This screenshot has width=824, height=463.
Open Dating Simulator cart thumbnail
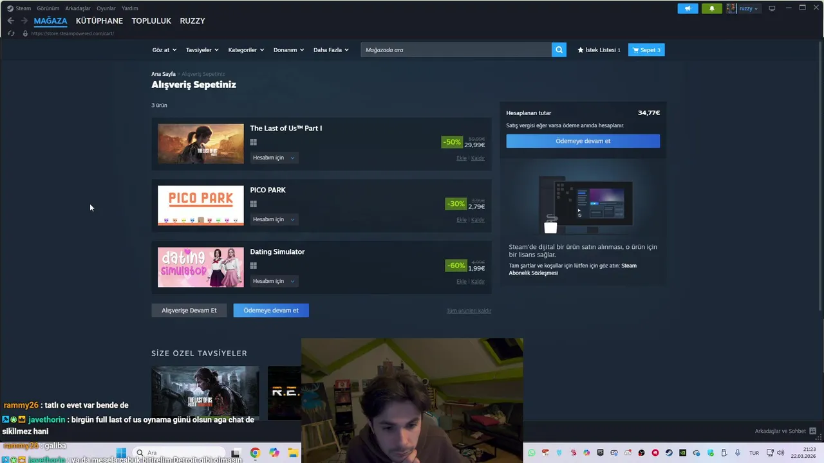[x=201, y=268]
